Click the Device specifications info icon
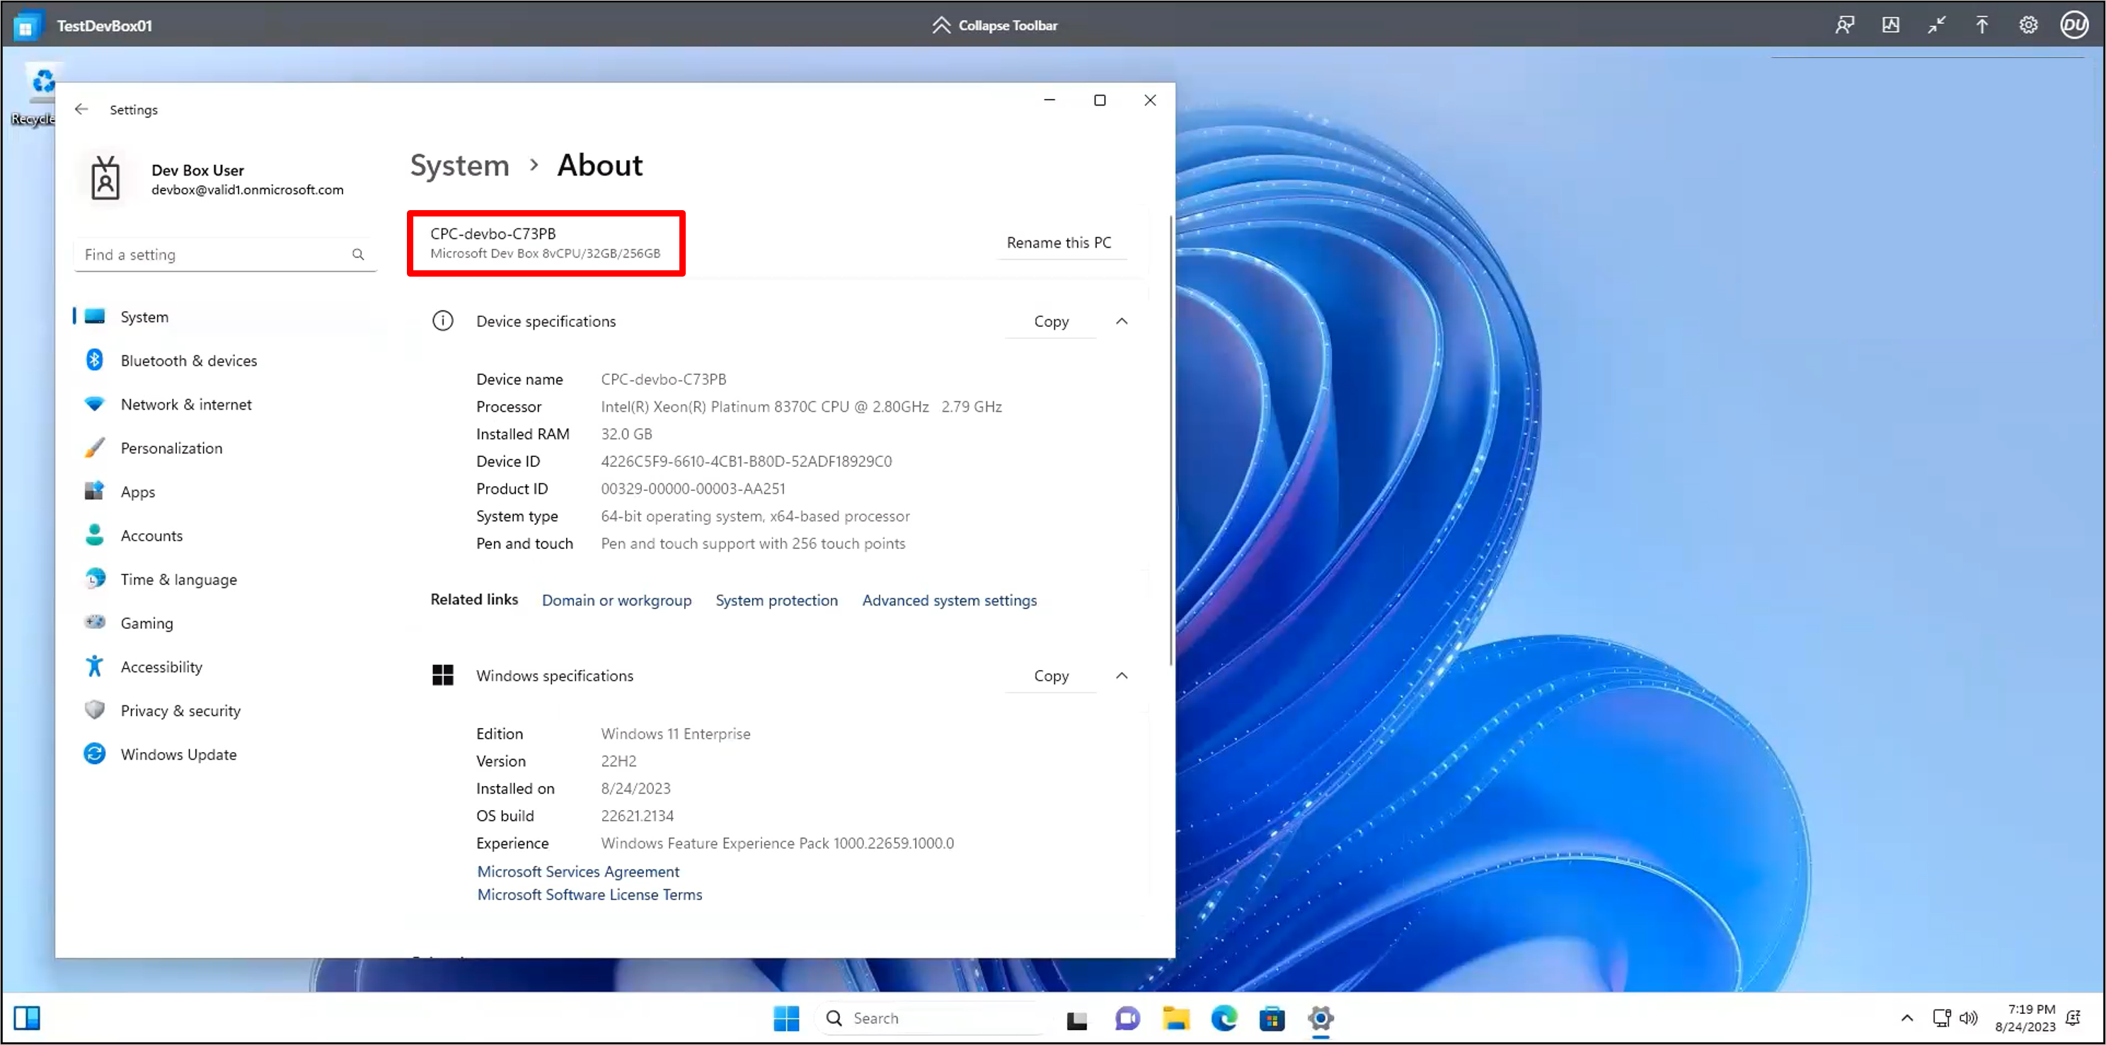Screen dimensions: 2106x1045 pyautogui.click(x=442, y=321)
